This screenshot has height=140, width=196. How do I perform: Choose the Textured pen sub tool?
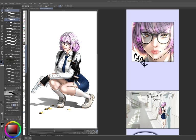tap(12, 32)
